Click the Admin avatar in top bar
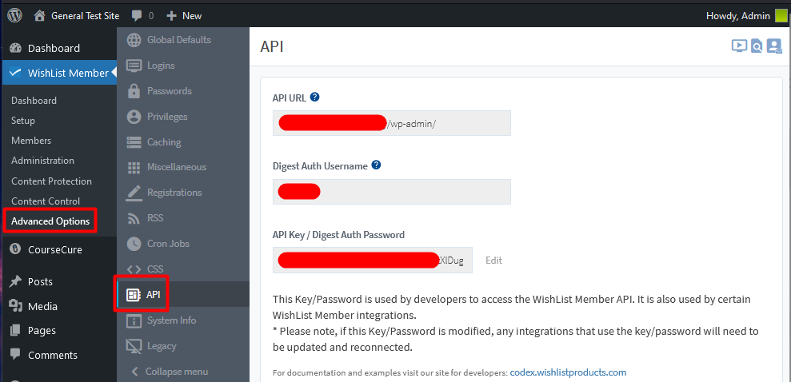Viewport: 791px width, 382px height. tap(781, 16)
